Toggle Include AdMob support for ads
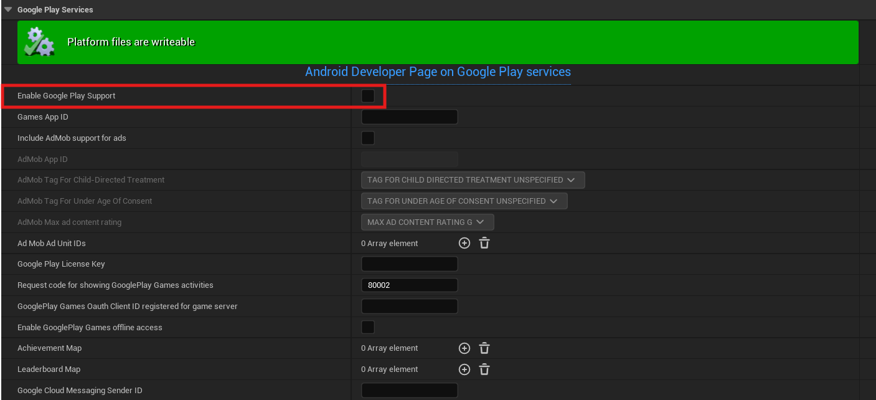The height and width of the screenshot is (400, 876). (368, 138)
